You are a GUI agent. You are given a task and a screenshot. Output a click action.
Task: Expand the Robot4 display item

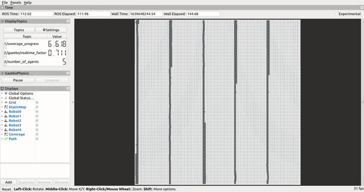[x=2, y=130]
